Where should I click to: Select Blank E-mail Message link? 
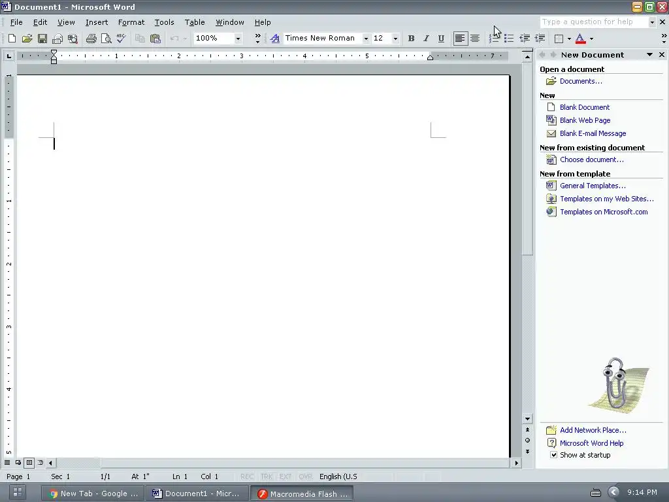pyautogui.click(x=593, y=133)
